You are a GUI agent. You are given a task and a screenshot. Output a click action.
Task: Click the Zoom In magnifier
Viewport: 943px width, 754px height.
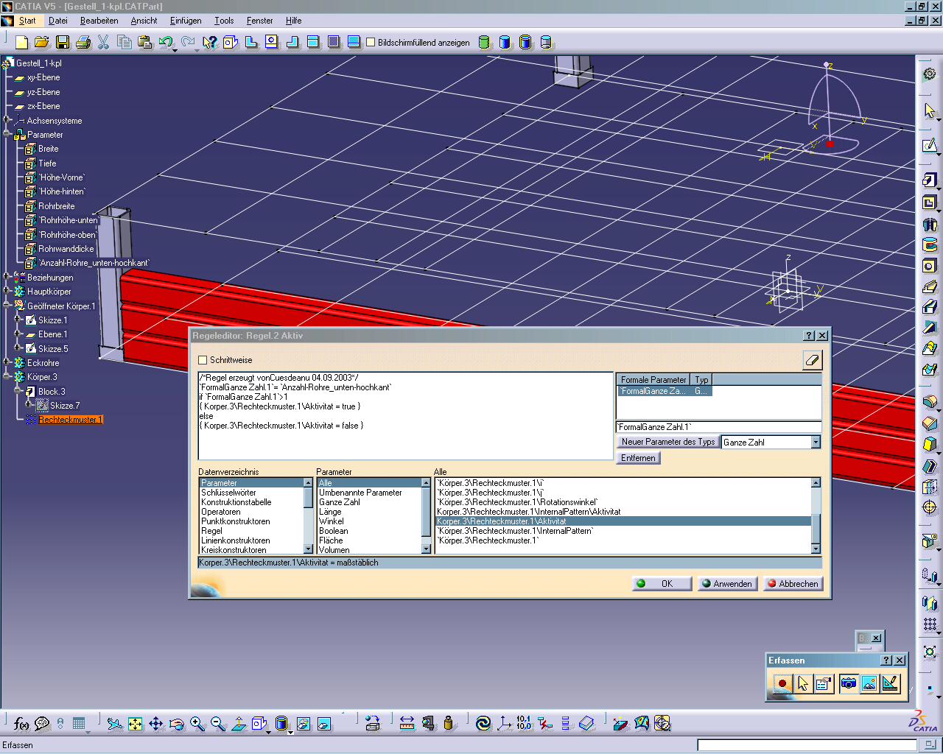coord(197,724)
